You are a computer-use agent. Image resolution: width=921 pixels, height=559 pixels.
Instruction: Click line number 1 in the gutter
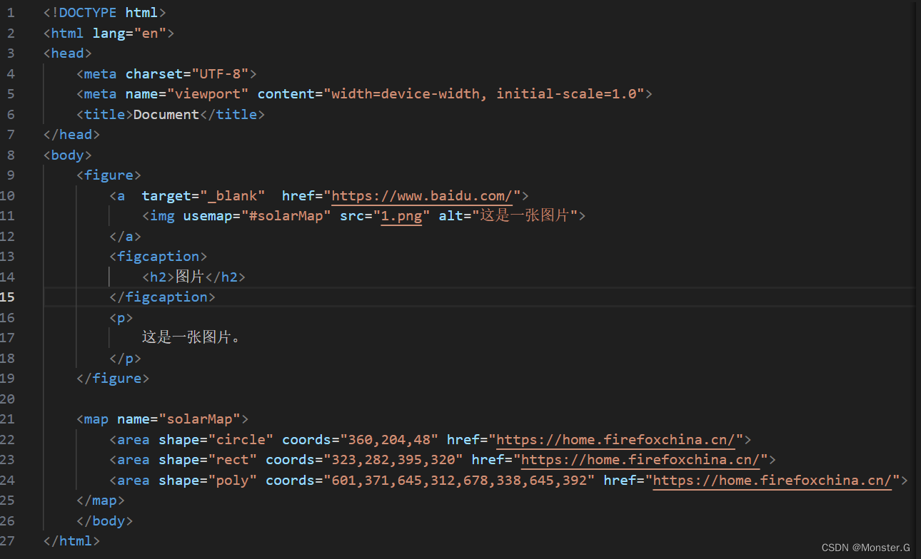coord(9,12)
